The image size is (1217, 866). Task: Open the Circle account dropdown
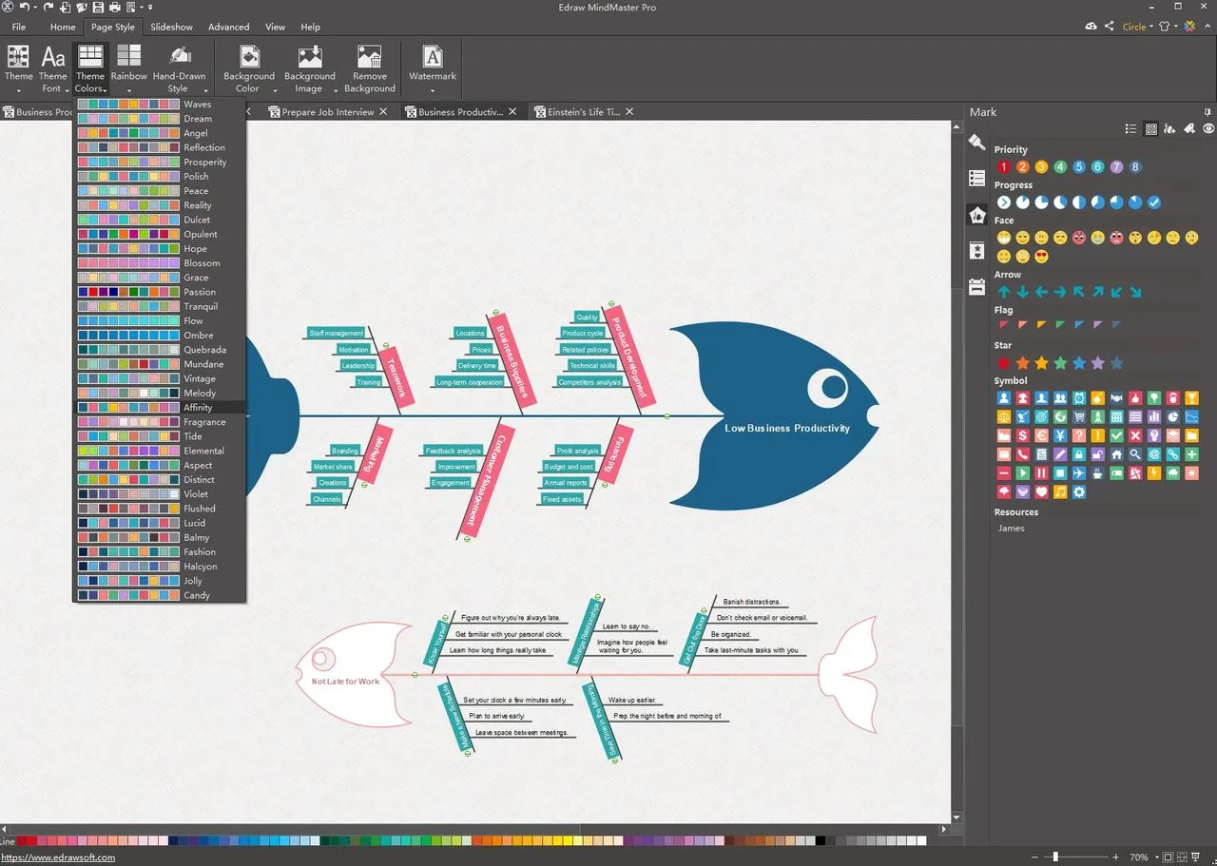coord(1137,27)
